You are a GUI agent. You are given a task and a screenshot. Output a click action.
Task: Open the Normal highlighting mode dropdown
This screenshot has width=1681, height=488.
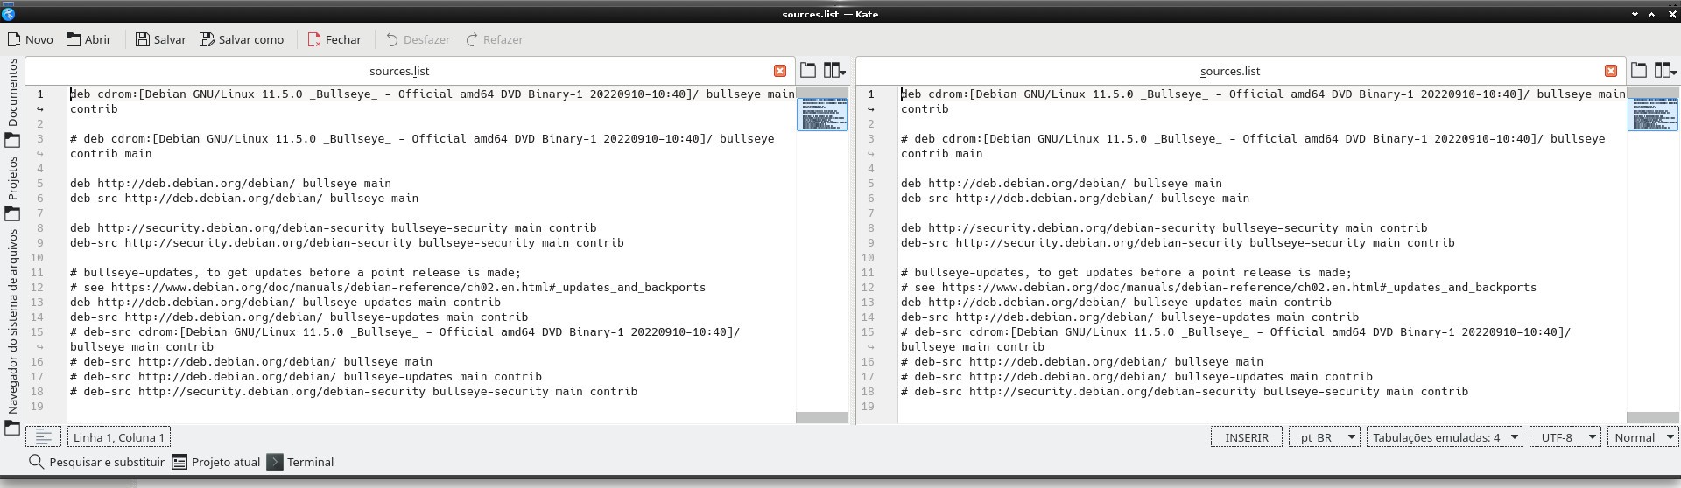click(x=1642, y=437)
